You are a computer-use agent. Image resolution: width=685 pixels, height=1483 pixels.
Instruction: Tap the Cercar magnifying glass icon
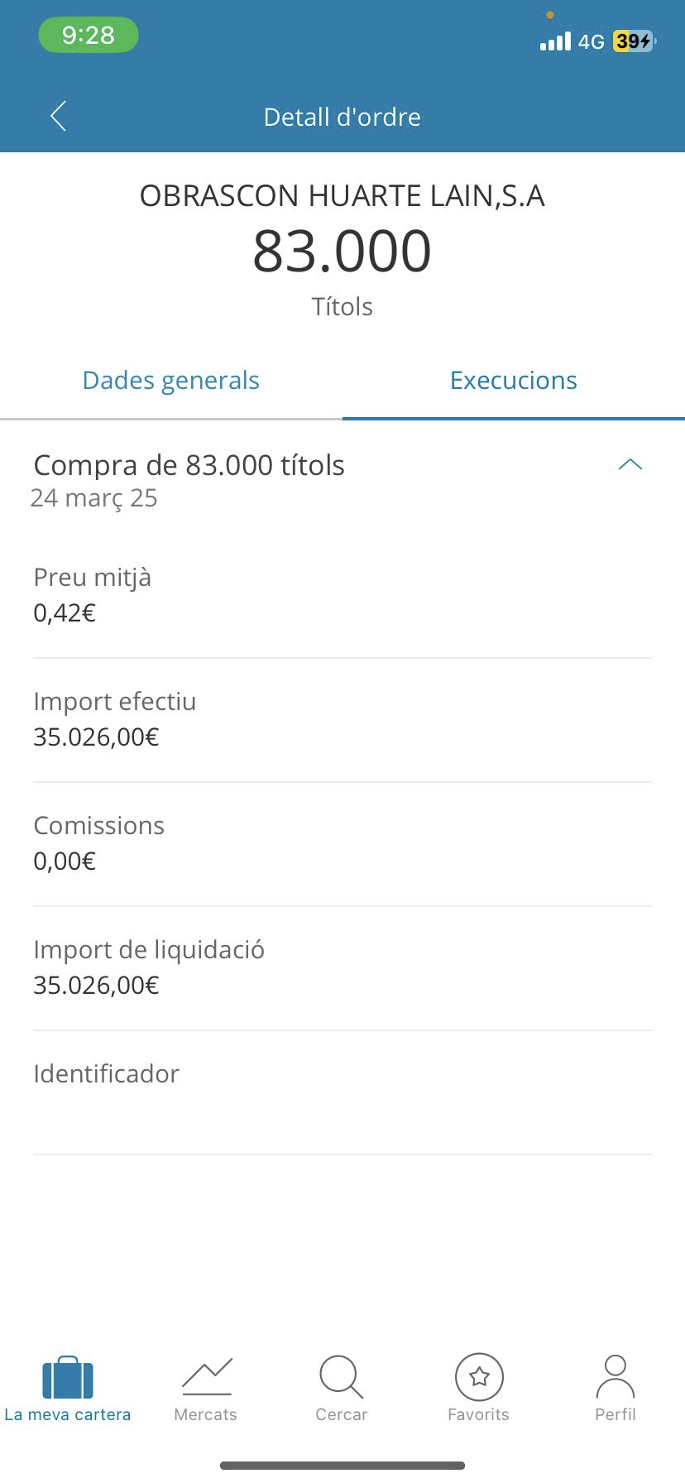tap(341, 1376)
